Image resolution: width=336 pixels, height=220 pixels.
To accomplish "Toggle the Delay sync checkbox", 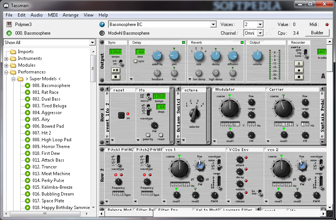I will coord(135,61).
